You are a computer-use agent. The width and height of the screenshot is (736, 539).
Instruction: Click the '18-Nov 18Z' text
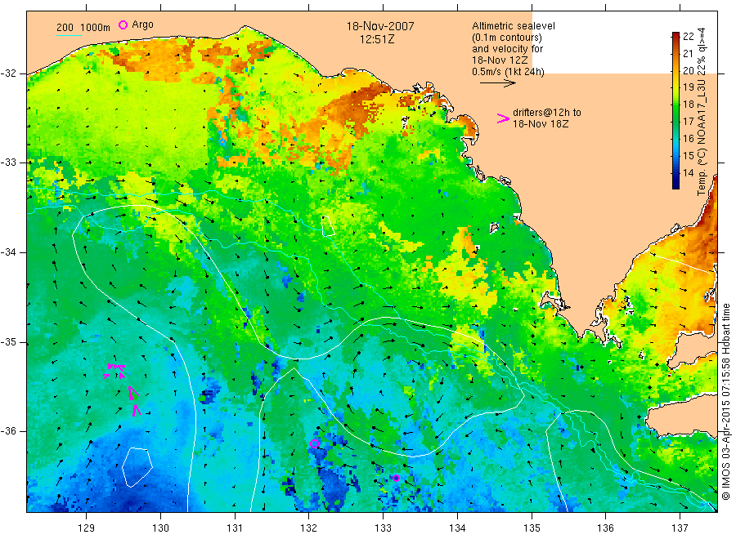coord(541,124)
